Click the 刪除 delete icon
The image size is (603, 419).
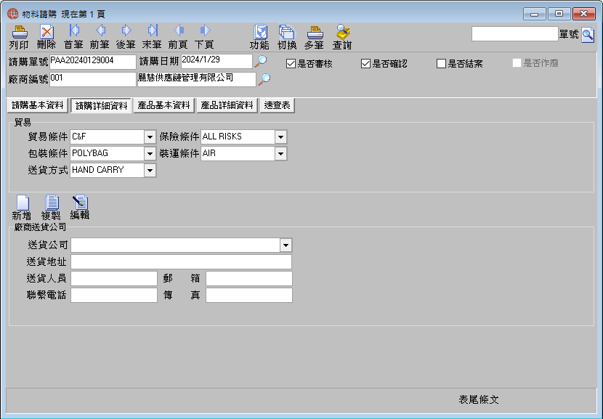(x=46, y=37)
